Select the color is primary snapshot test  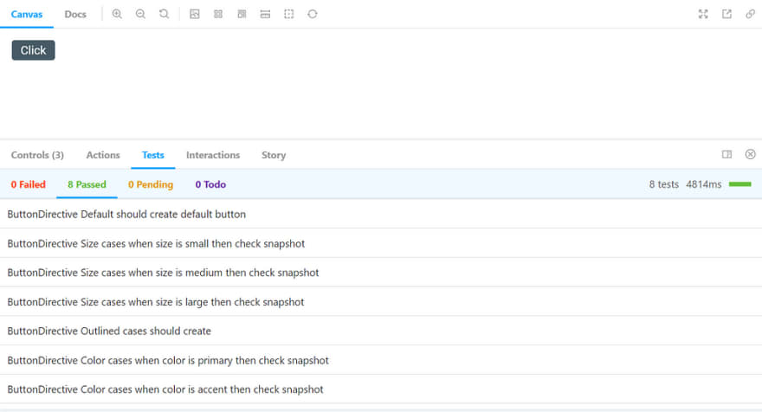click(381, 360)
